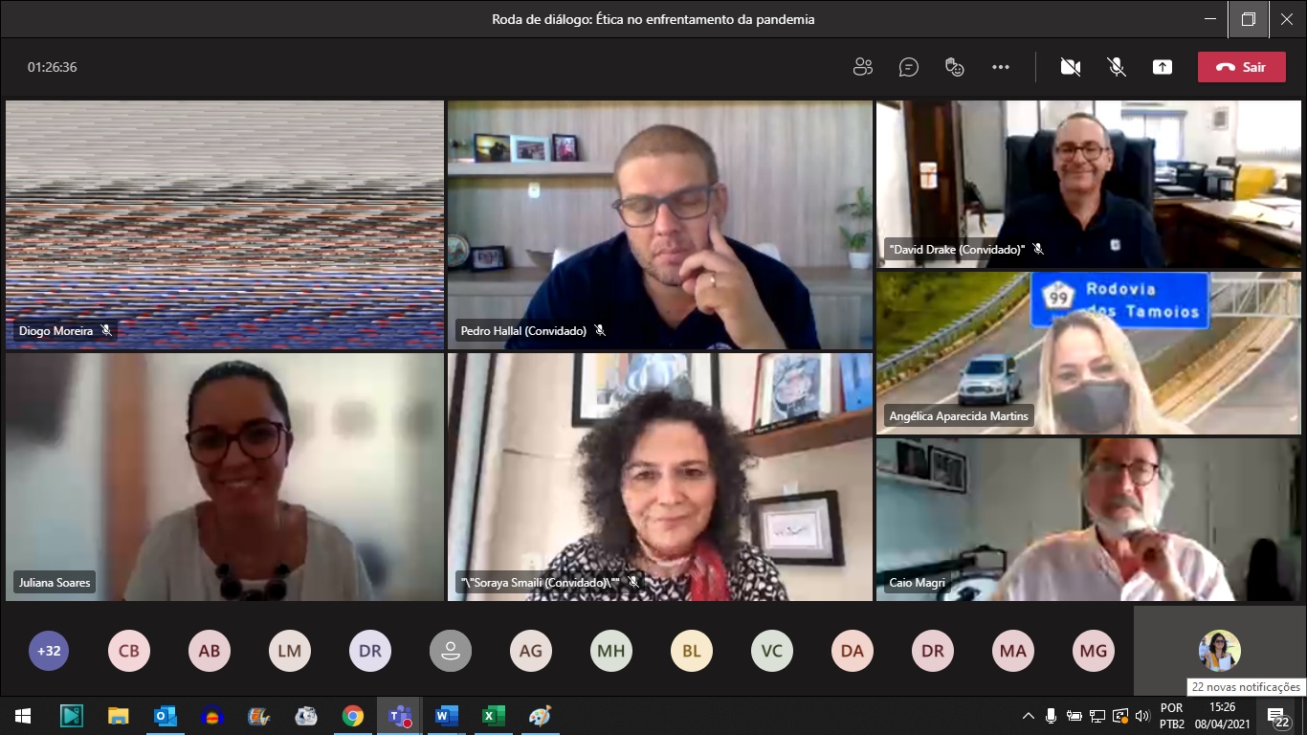The height and width of the screenshot is (735, 1307).
Task: Open Outlook from the taskbar
Action: click(165, 716)
